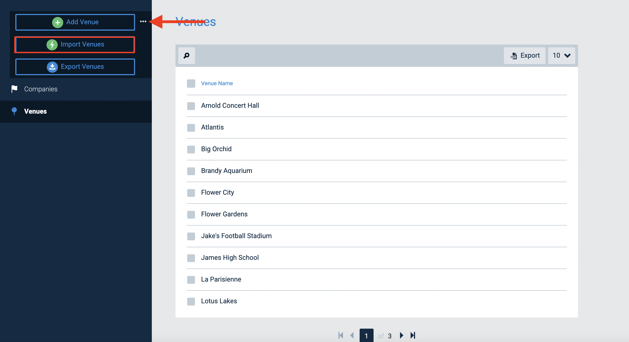Go to the previous page arrow

(x=352, y=335)
